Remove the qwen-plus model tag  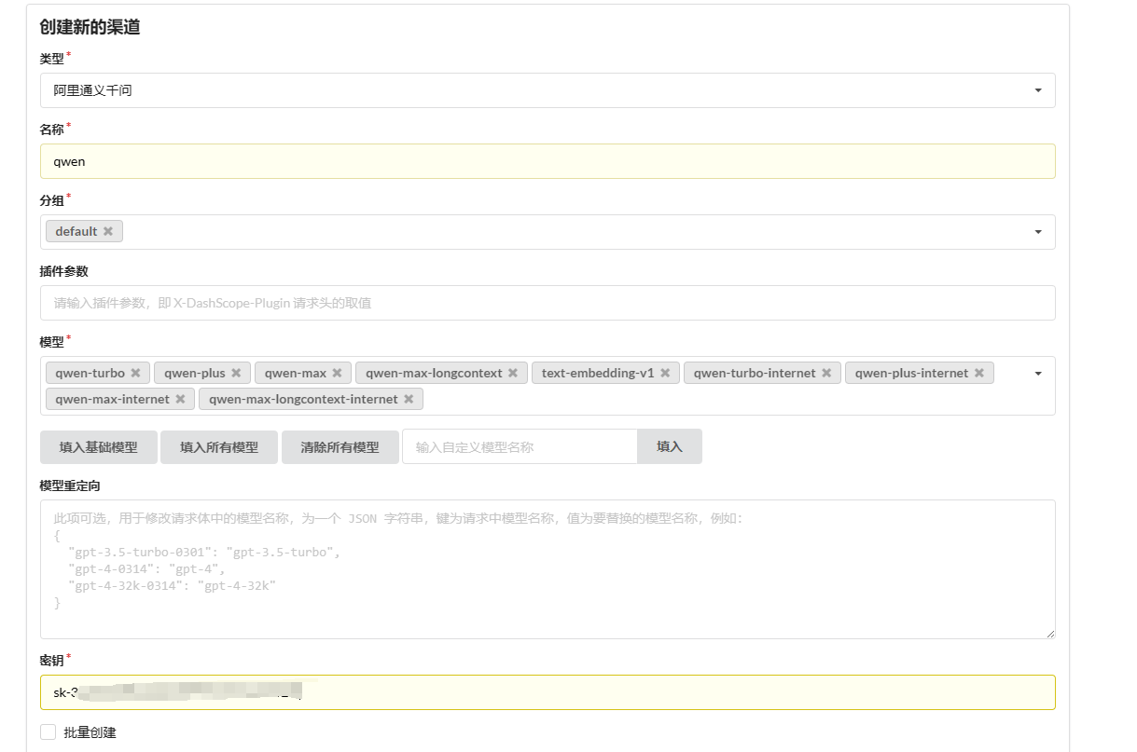click(236, 373)
